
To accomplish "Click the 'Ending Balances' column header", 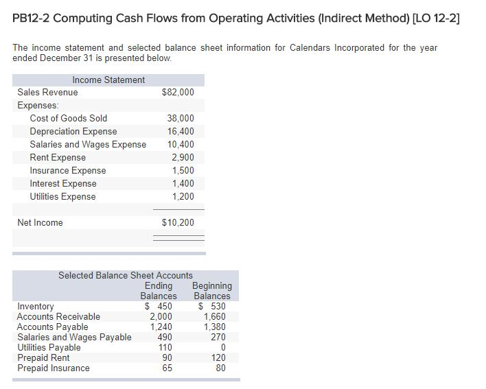I will point(159,291).
